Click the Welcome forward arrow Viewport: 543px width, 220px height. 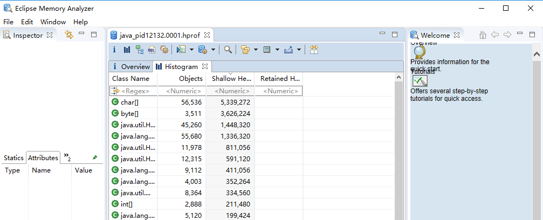coord(507,35)
